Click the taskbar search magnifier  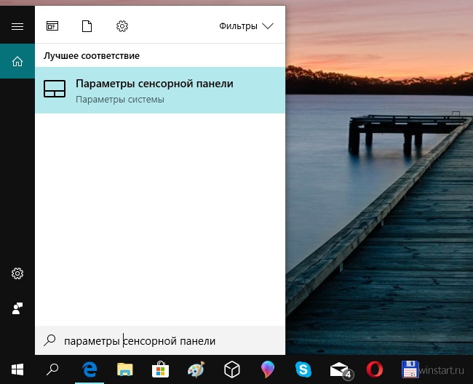tap(52, 369)
